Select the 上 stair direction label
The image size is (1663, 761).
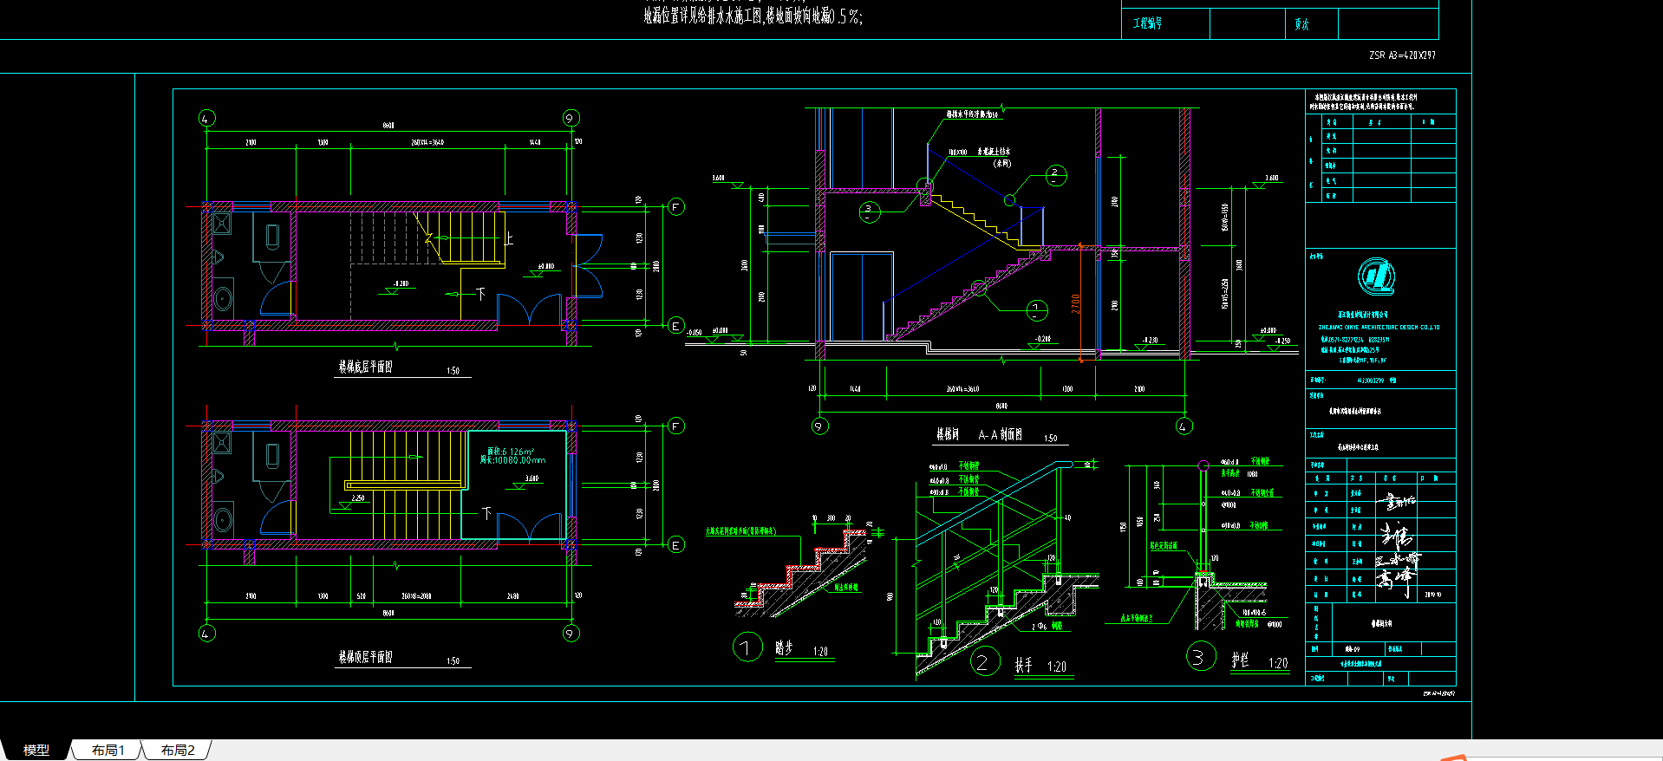tap(509, 238)
